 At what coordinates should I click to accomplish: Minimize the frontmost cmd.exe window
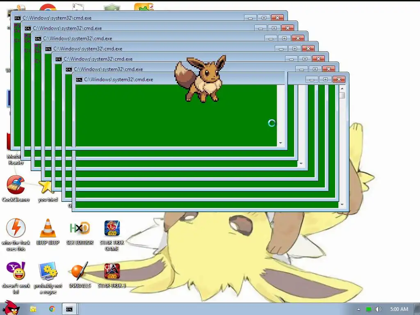click(312, 80)
